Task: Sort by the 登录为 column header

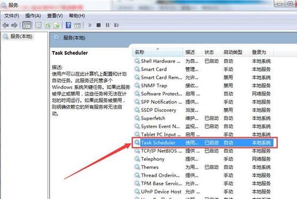Action: pos(261,52)
